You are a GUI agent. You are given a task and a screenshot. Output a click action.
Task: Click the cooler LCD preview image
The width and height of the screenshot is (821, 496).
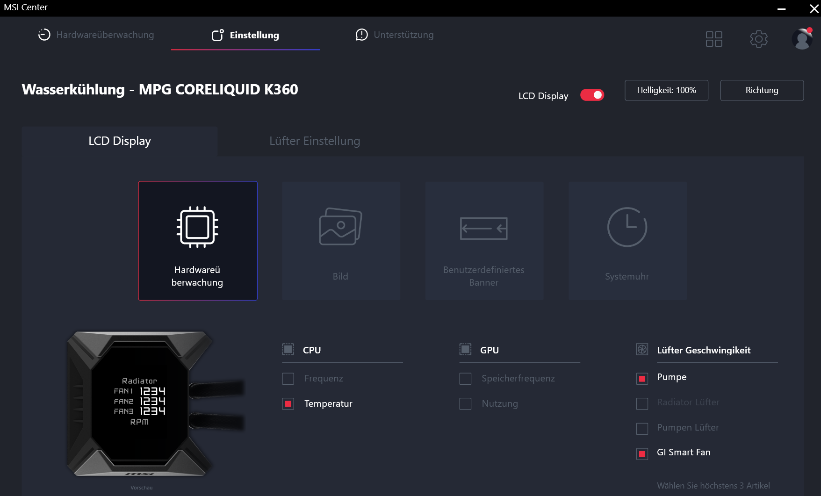pos(156,404)
